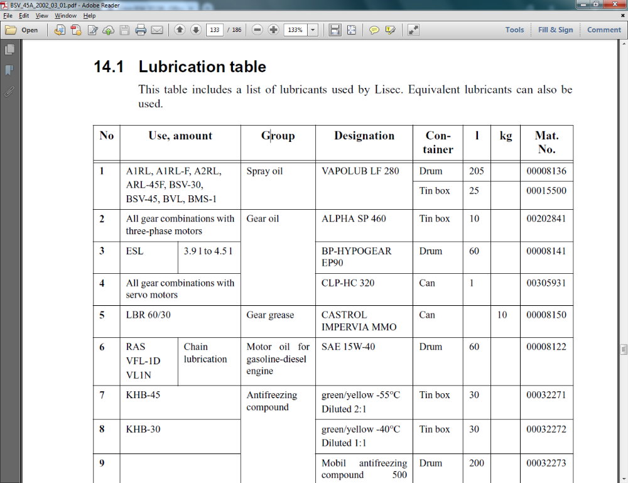Click the 'Mat. No.' column header
This screenshot has width=628, height=483.
pyautogui.click(x=547, y=143)
